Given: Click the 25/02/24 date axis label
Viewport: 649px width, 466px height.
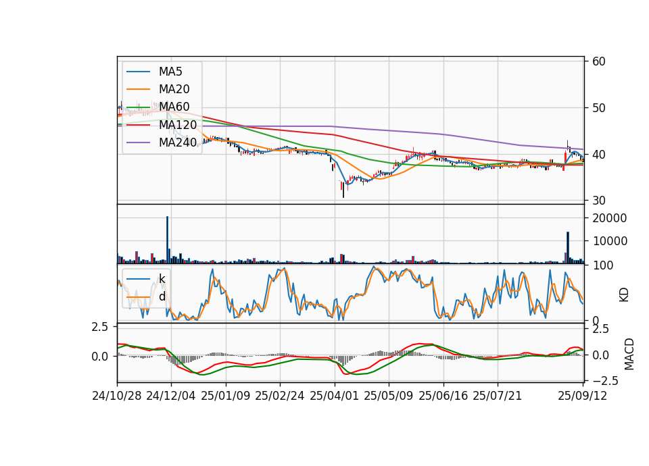Looking at the screenshot, I should tap(280, 396).
